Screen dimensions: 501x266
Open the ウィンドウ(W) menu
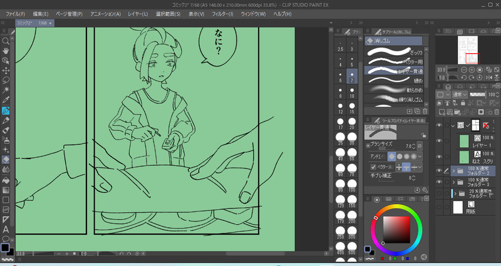coord(253,14)
